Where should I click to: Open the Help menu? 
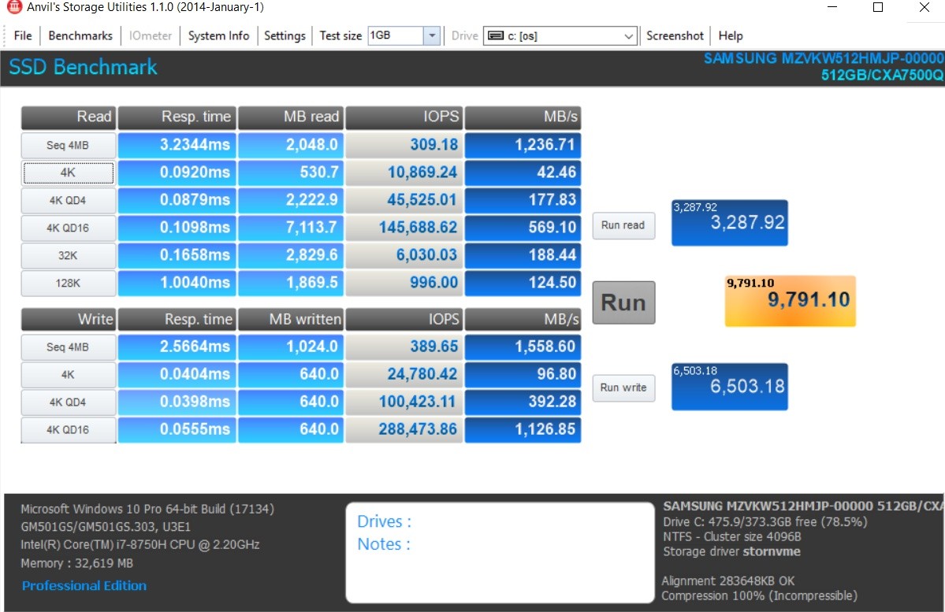(x=731, y=35)
